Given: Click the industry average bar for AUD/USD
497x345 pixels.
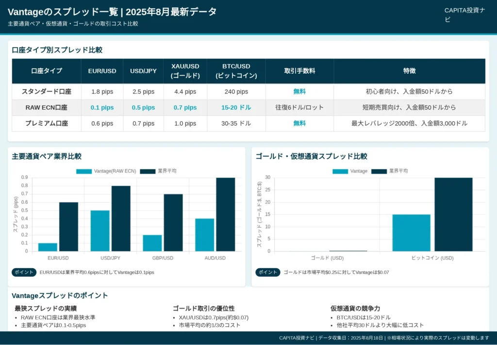Looking at the screenshot, I should pos(226,214).
